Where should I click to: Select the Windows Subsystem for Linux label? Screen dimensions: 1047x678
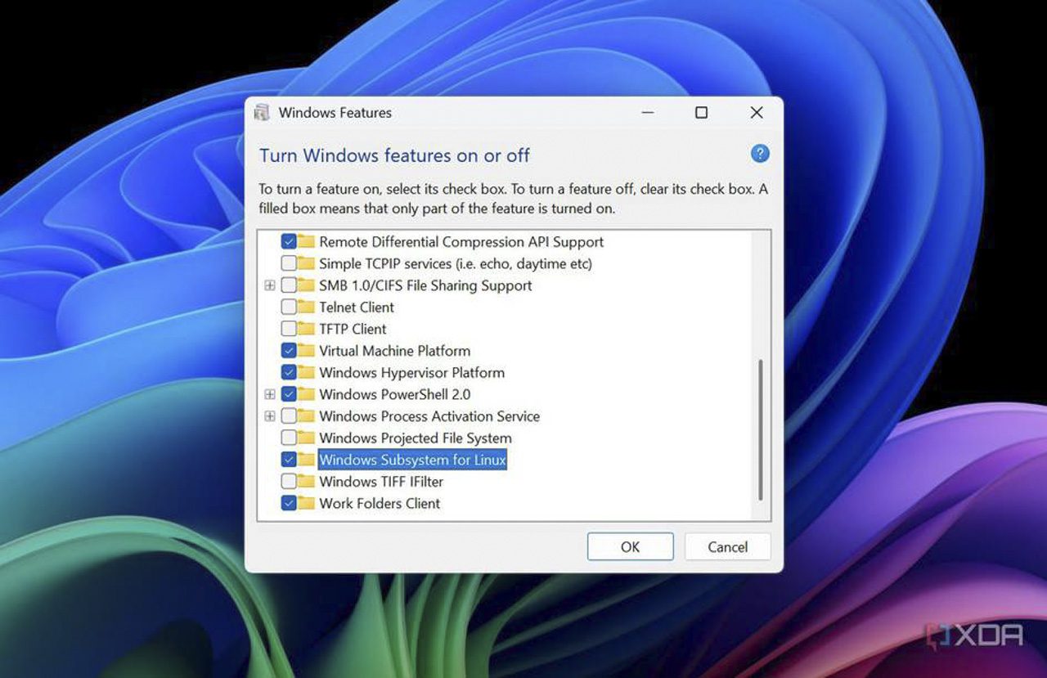pyautogui.click(x=413, y=460)
